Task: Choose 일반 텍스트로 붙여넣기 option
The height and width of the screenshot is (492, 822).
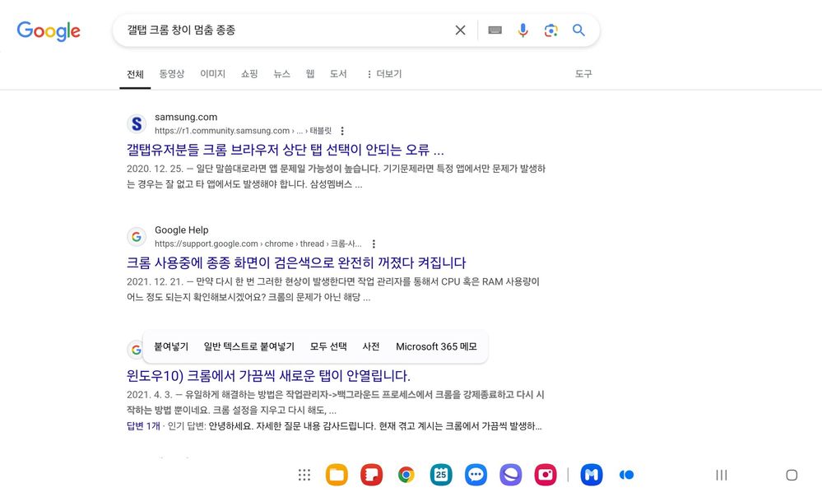Action: tap(249, 346)
